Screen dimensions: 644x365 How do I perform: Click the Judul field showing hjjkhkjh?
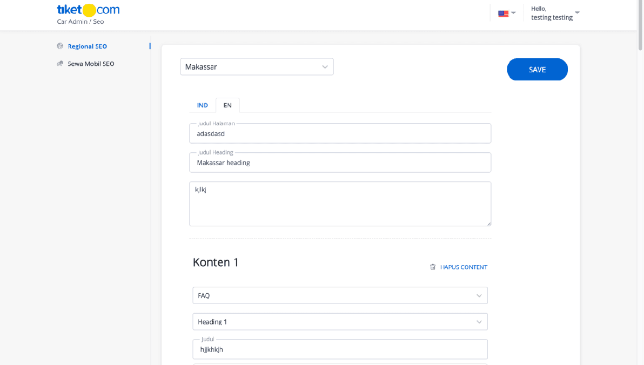pos(340,349)
